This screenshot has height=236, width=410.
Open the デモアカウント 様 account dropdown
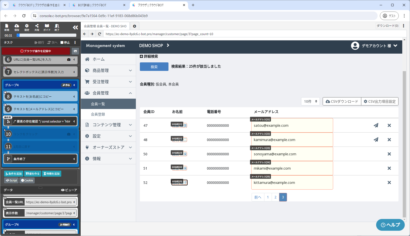374,46
